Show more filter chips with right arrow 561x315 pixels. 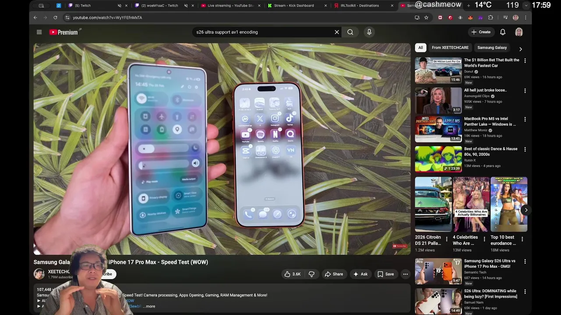520,49
